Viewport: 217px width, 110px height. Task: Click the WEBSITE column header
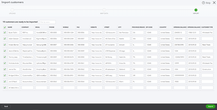(93, 27)
